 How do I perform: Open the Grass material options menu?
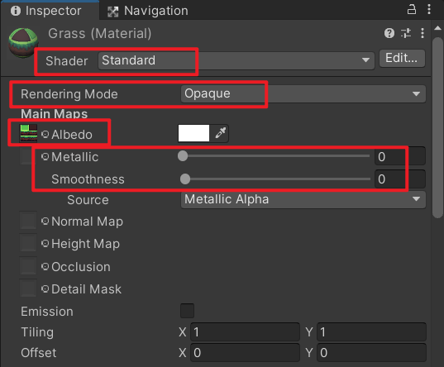tap(423, 33)
